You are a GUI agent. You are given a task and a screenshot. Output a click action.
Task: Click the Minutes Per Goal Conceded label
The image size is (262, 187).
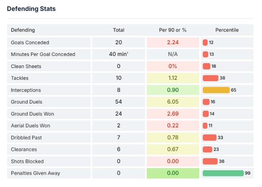tap(43, 54)
